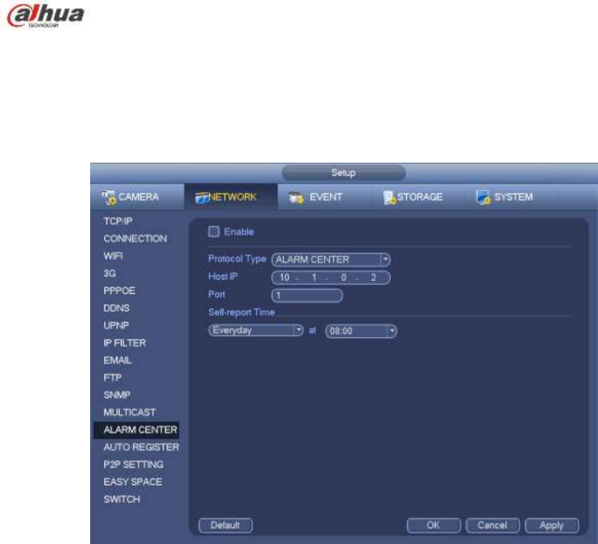Switch to the SYSTEM tab label
The width and height of the screenshot is (598, 544).
click(513, 197)
